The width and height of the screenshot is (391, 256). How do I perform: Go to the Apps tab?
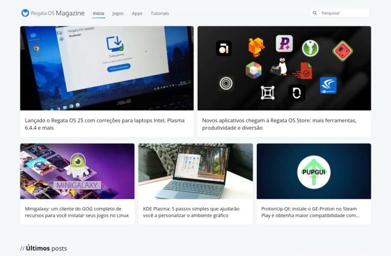click(x=137, y=13)
